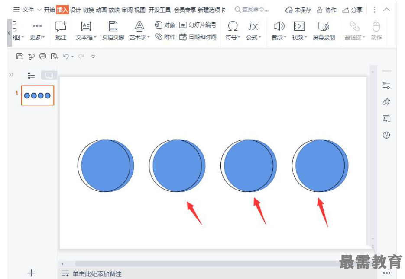Collapse the ribbon with the up chevron
Viewport: 405px width, 279px height.
[387, 10]
